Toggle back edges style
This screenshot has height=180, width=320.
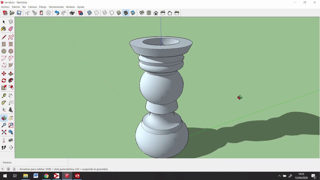pos(96,13)
